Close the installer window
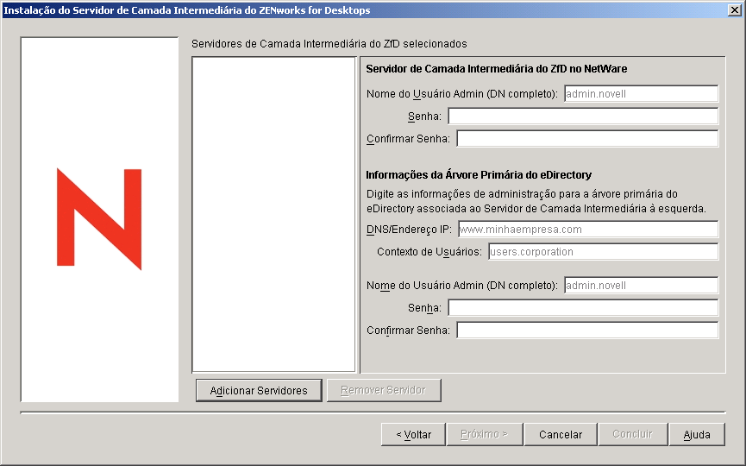The width and height of the screenshot is (746, 466). point(735,10)
